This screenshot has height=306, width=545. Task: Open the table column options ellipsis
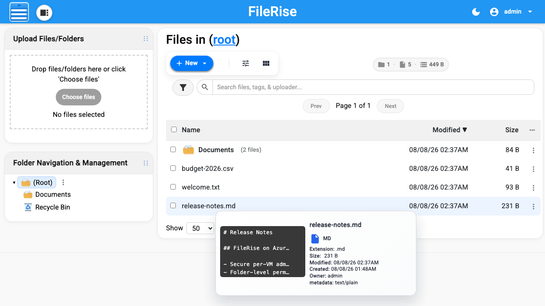pos(532,130)
